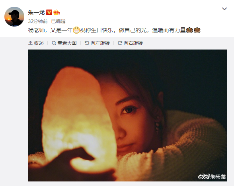Screen dimensions: 234x187
Task: Click the orange V verified badge
Action: pos(49,12)
